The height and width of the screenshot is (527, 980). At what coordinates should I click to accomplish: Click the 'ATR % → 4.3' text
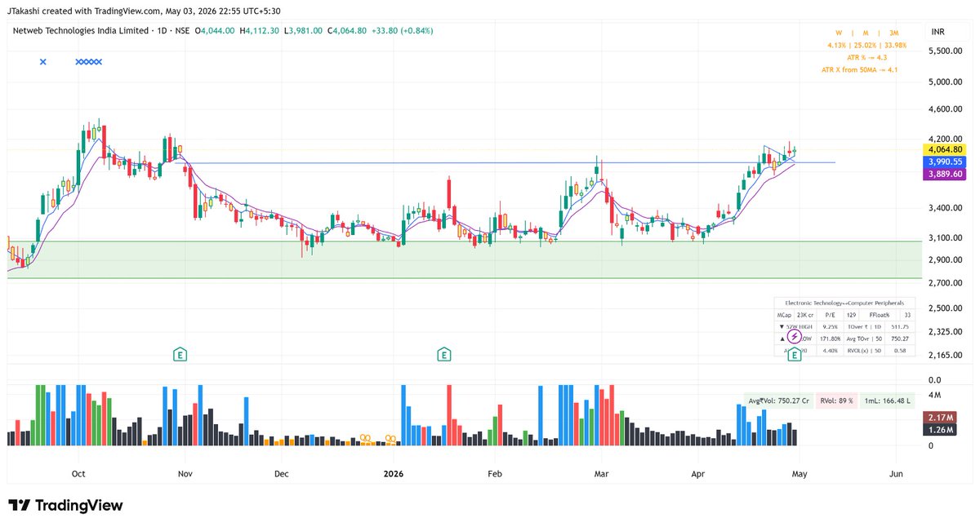tap(867, 58)
